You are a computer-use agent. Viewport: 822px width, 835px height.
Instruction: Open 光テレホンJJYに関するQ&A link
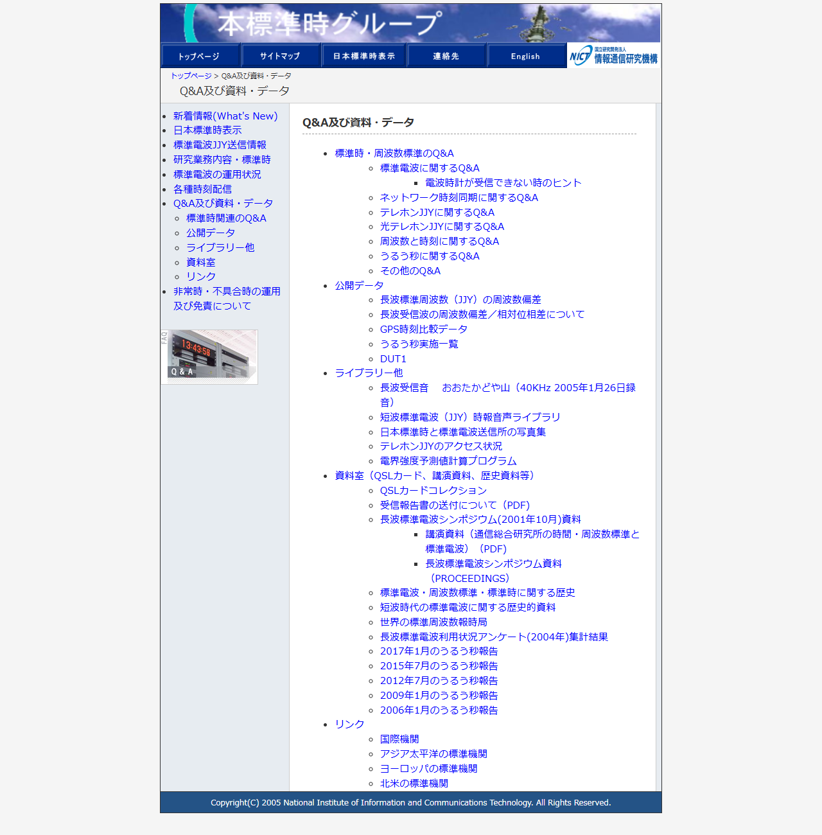pos(442,227)
